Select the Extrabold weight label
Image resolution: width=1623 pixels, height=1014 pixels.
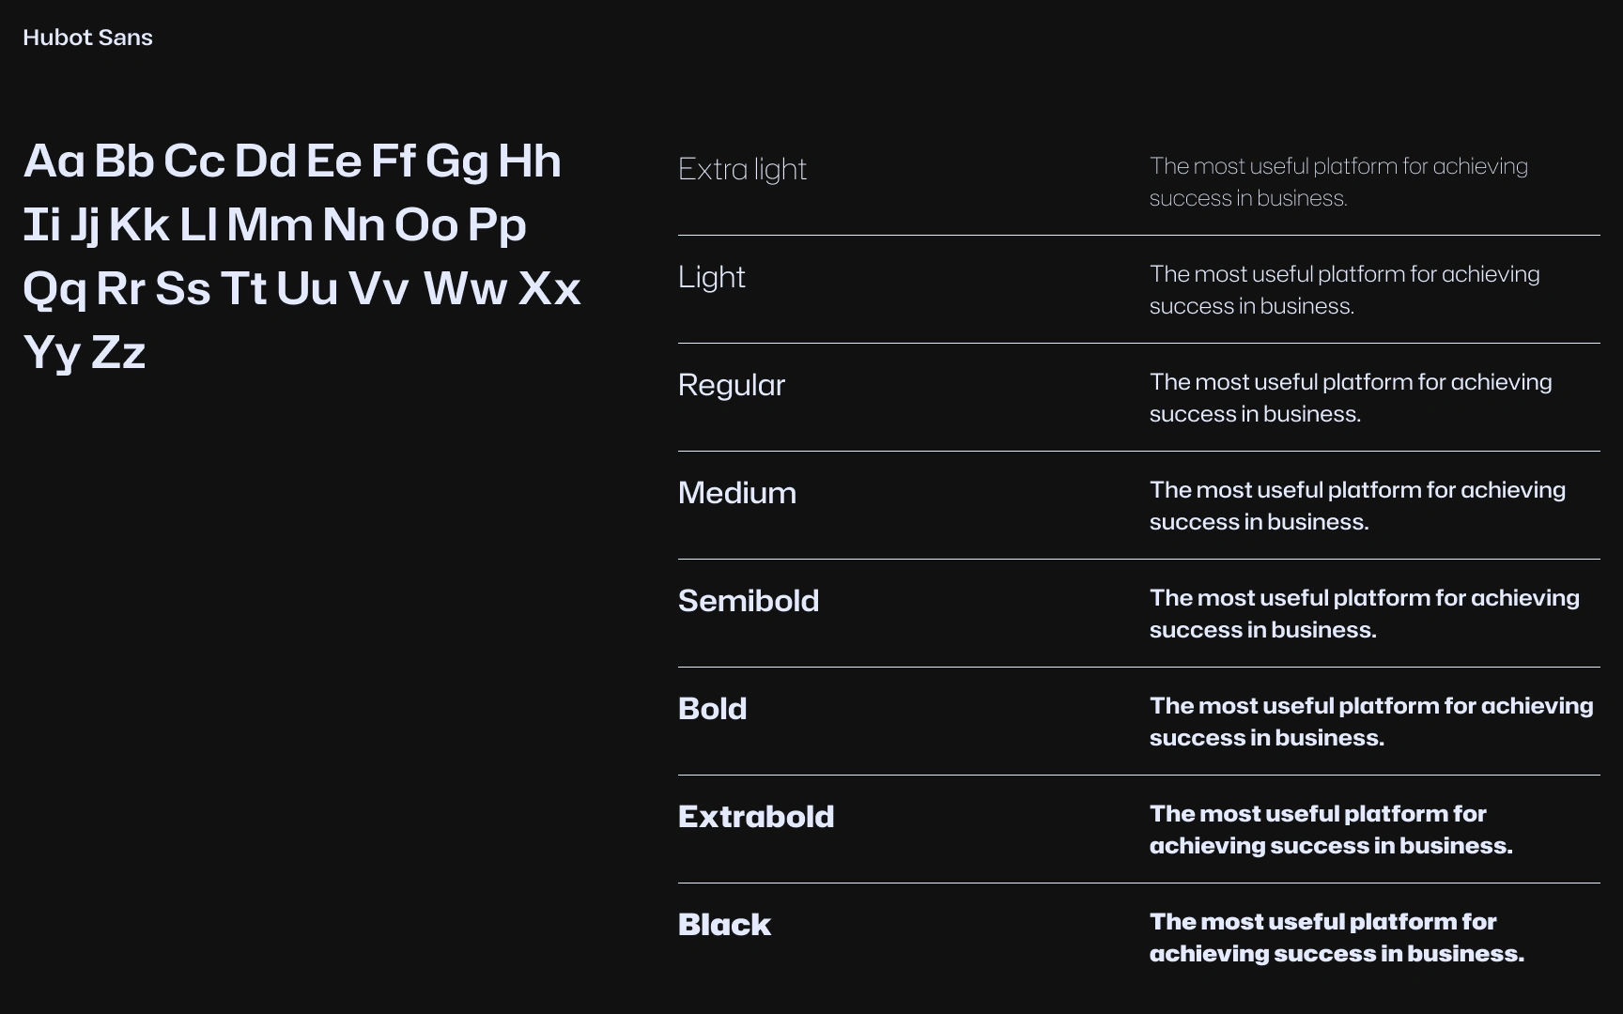tap(755, 817)
